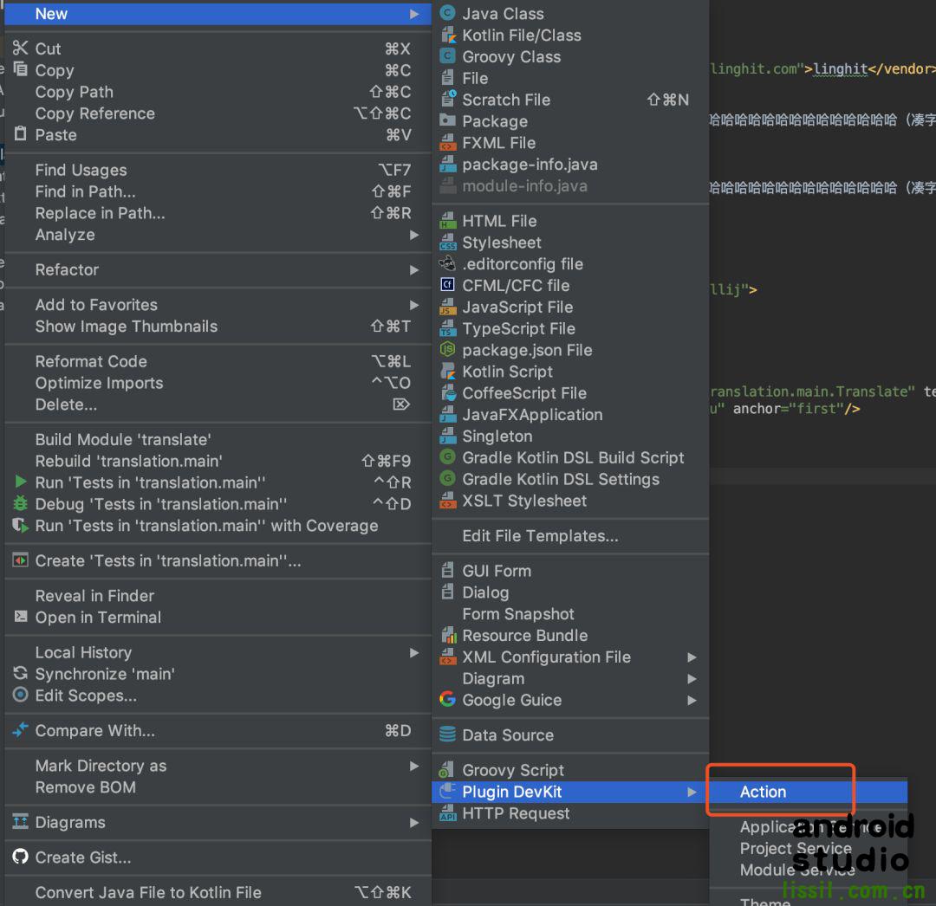The image size is (936, 906).
Task: Select Find in Path... menu entry
Action: 218,191
